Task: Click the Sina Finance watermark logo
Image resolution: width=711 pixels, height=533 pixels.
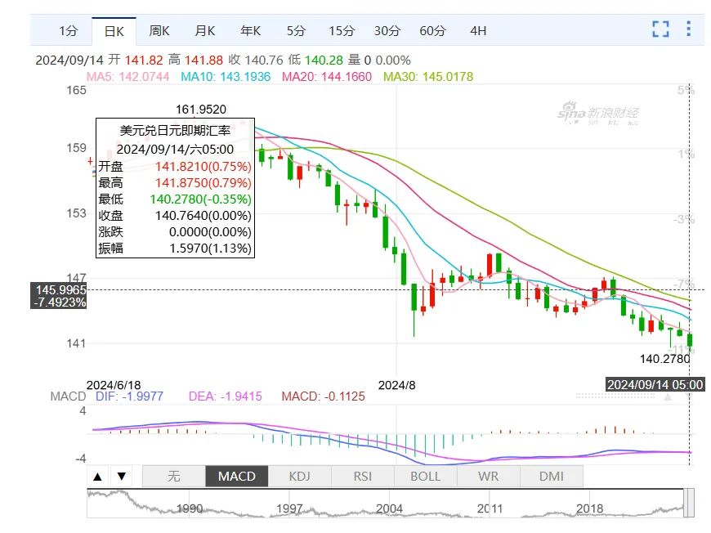Action: 597,114
